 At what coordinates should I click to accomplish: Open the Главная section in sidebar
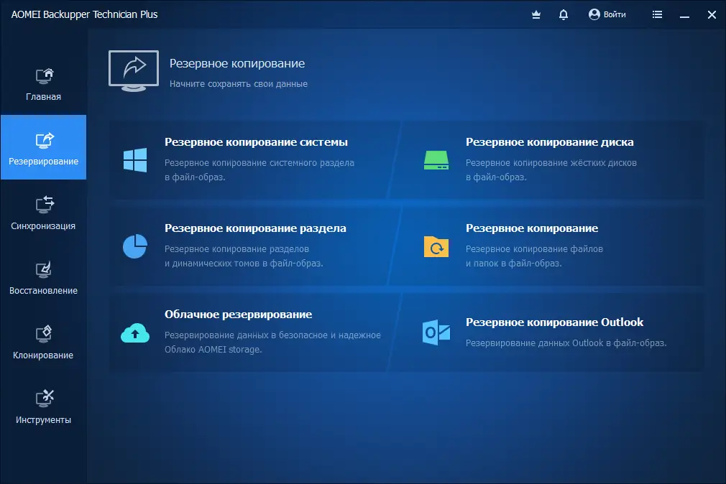pyautogui.click(x=44, y=81)
